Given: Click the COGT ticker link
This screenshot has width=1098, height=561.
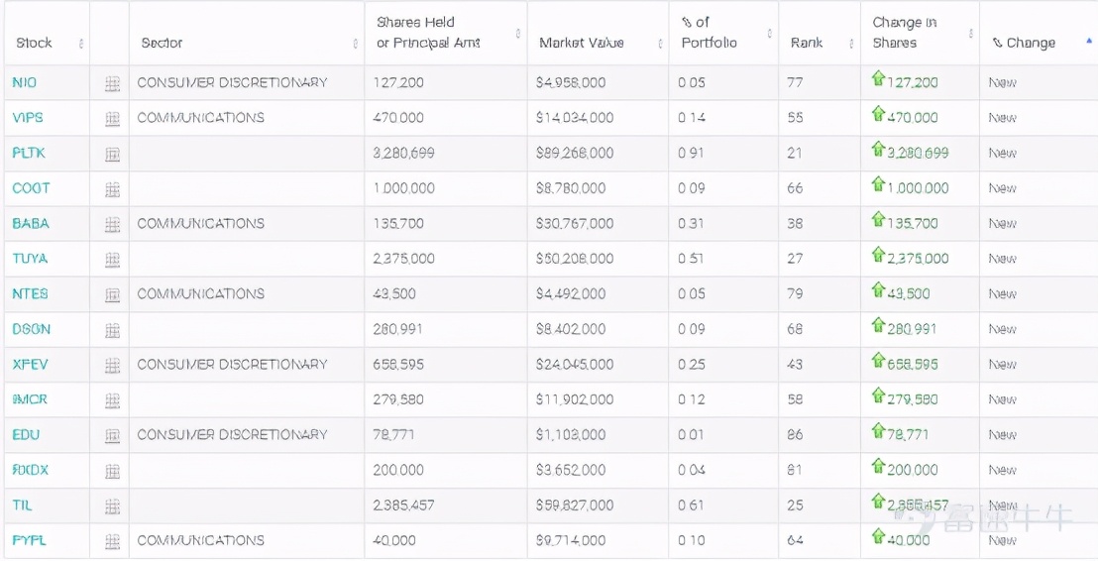Looking at the screenshot, I should [x=31, y=188].
